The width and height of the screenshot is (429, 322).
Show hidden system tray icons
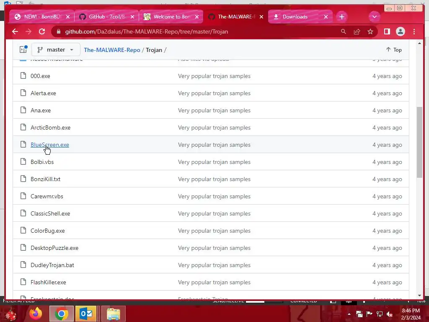pyautogui.click(x=349, y=314)
